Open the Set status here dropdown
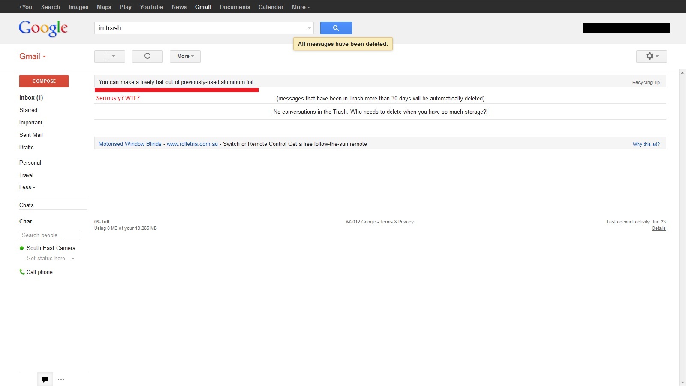686x386 pixels. [73, 259]
